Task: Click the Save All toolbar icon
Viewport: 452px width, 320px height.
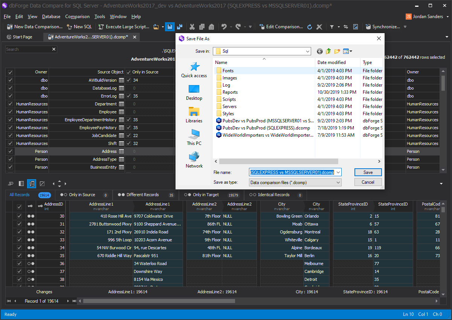Action: click(x=180, y=27)
